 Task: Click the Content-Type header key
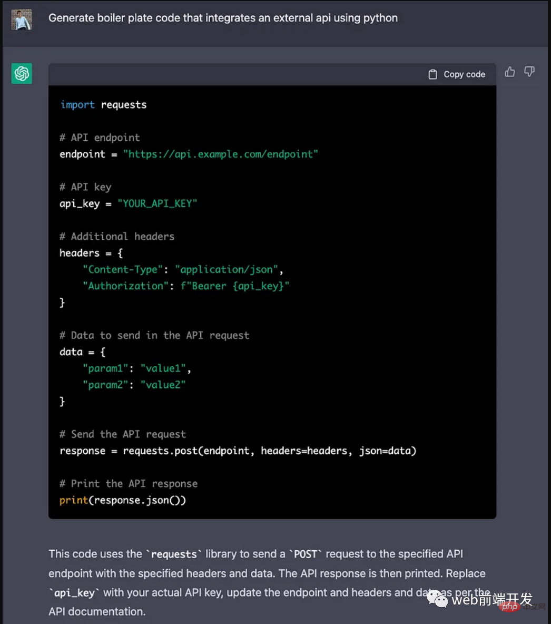point(122,269)
